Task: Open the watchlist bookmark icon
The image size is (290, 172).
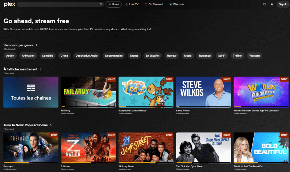Action: tap(272, 4)
